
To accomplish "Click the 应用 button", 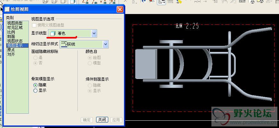I will point(116,120).
